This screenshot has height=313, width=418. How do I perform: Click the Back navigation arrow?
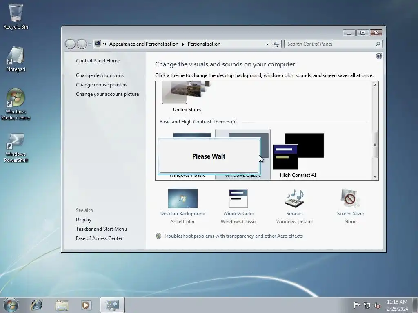[70, 44]
